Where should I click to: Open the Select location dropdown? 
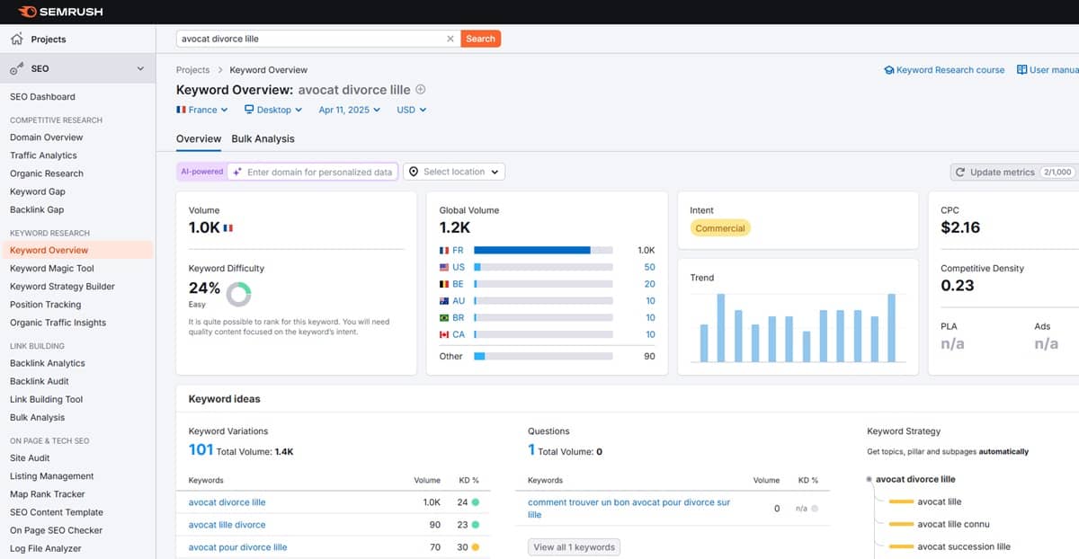coord(454,172)
